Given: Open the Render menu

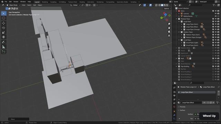Looking at the screenshot, I should pyautogui.click(x=16, y=2).
